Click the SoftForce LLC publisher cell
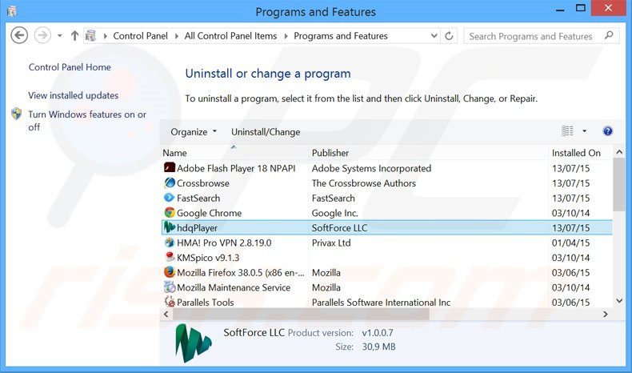 pyautogui.click(x=339, y=228)
